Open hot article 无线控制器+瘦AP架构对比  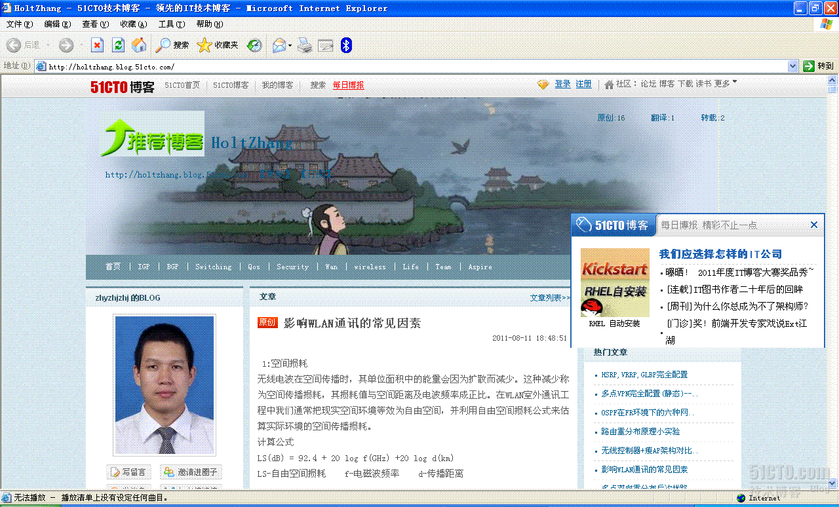click(x=650, y=451)
